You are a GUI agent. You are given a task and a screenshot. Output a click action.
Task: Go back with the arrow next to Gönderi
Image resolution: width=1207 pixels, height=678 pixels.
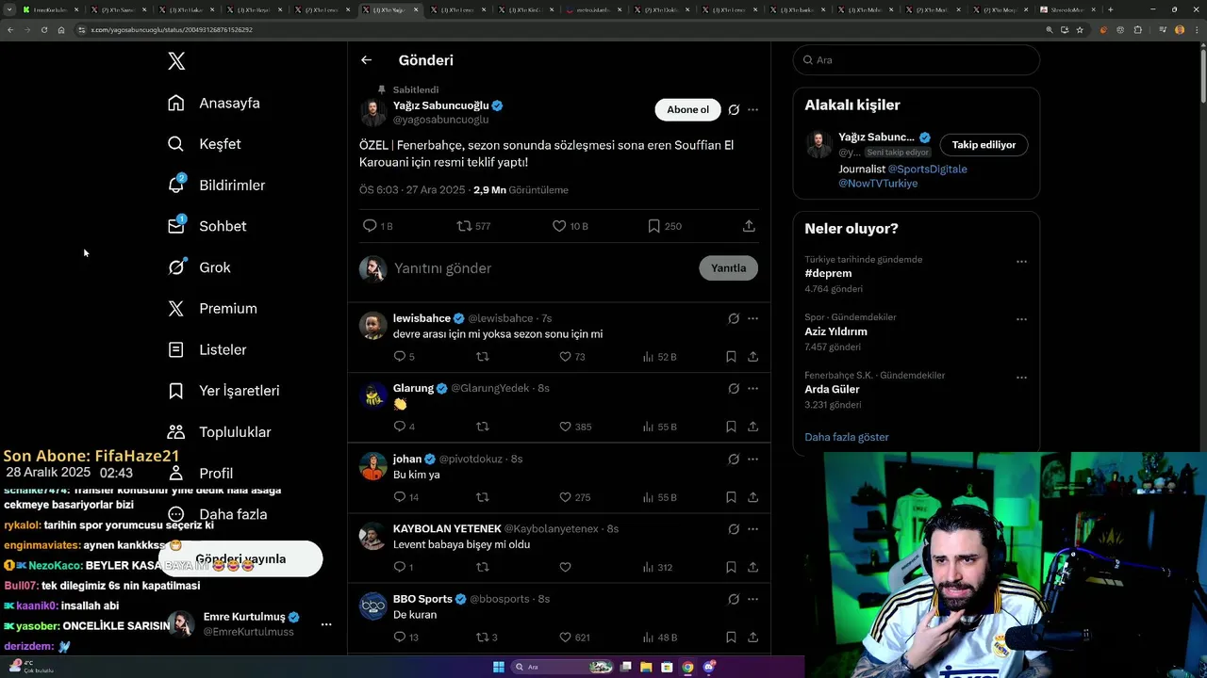click(367, 60)
